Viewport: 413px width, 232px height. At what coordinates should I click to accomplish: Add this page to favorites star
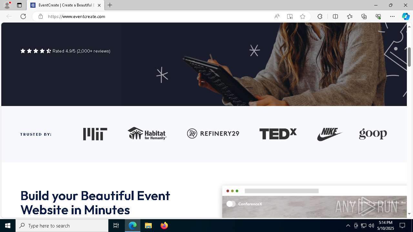303,16
